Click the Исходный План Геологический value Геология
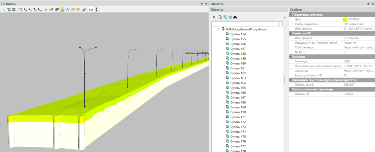The width and height of the screenshot is (375, 152). coord(349,43)
